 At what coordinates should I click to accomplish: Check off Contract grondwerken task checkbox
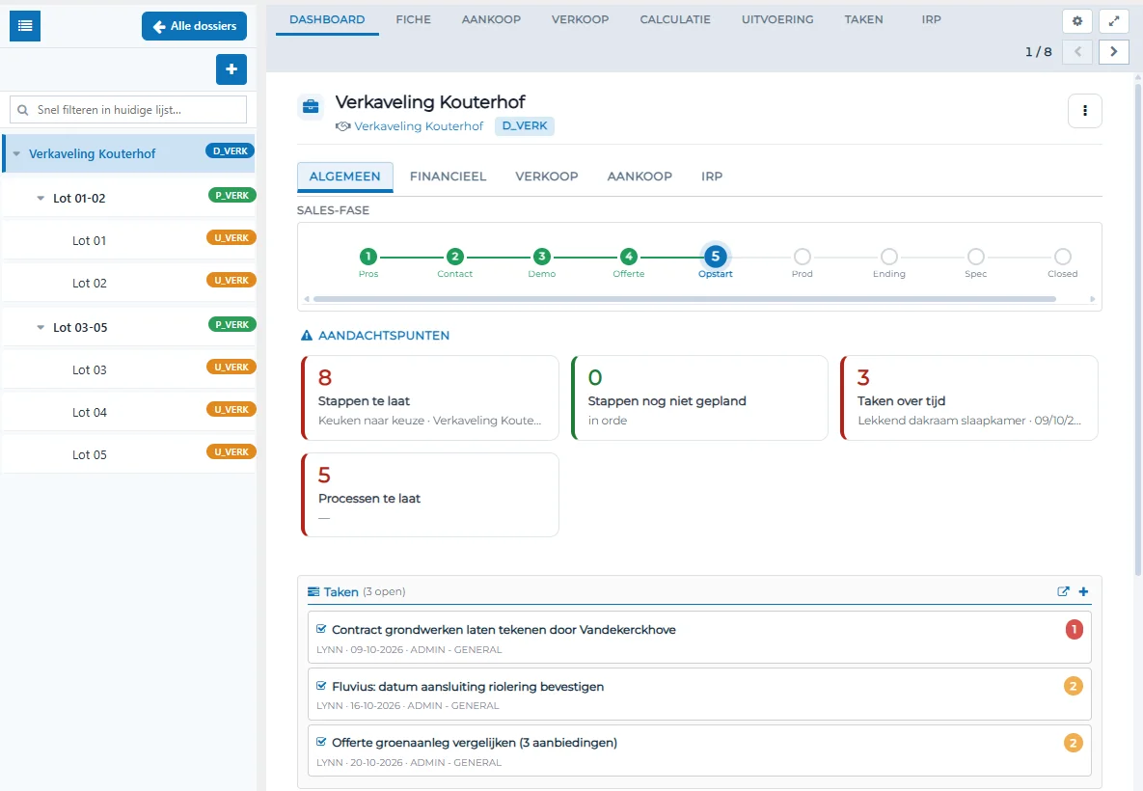pos(321,629)
